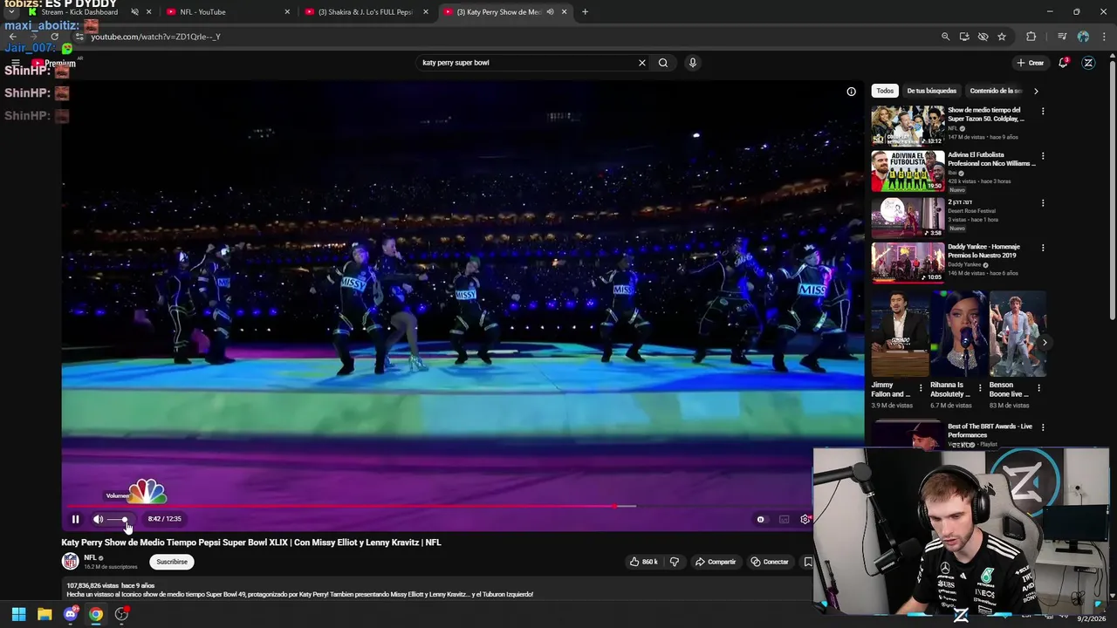This screenshot has width=1117, height=628.
Task: Switch to the 'Shakira & J. Lo's FULL Pepsi' tab
Action: point(365,12)
